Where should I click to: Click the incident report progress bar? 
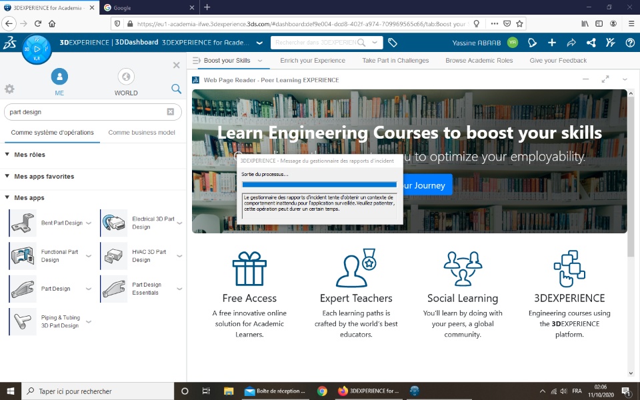(319, 185)
